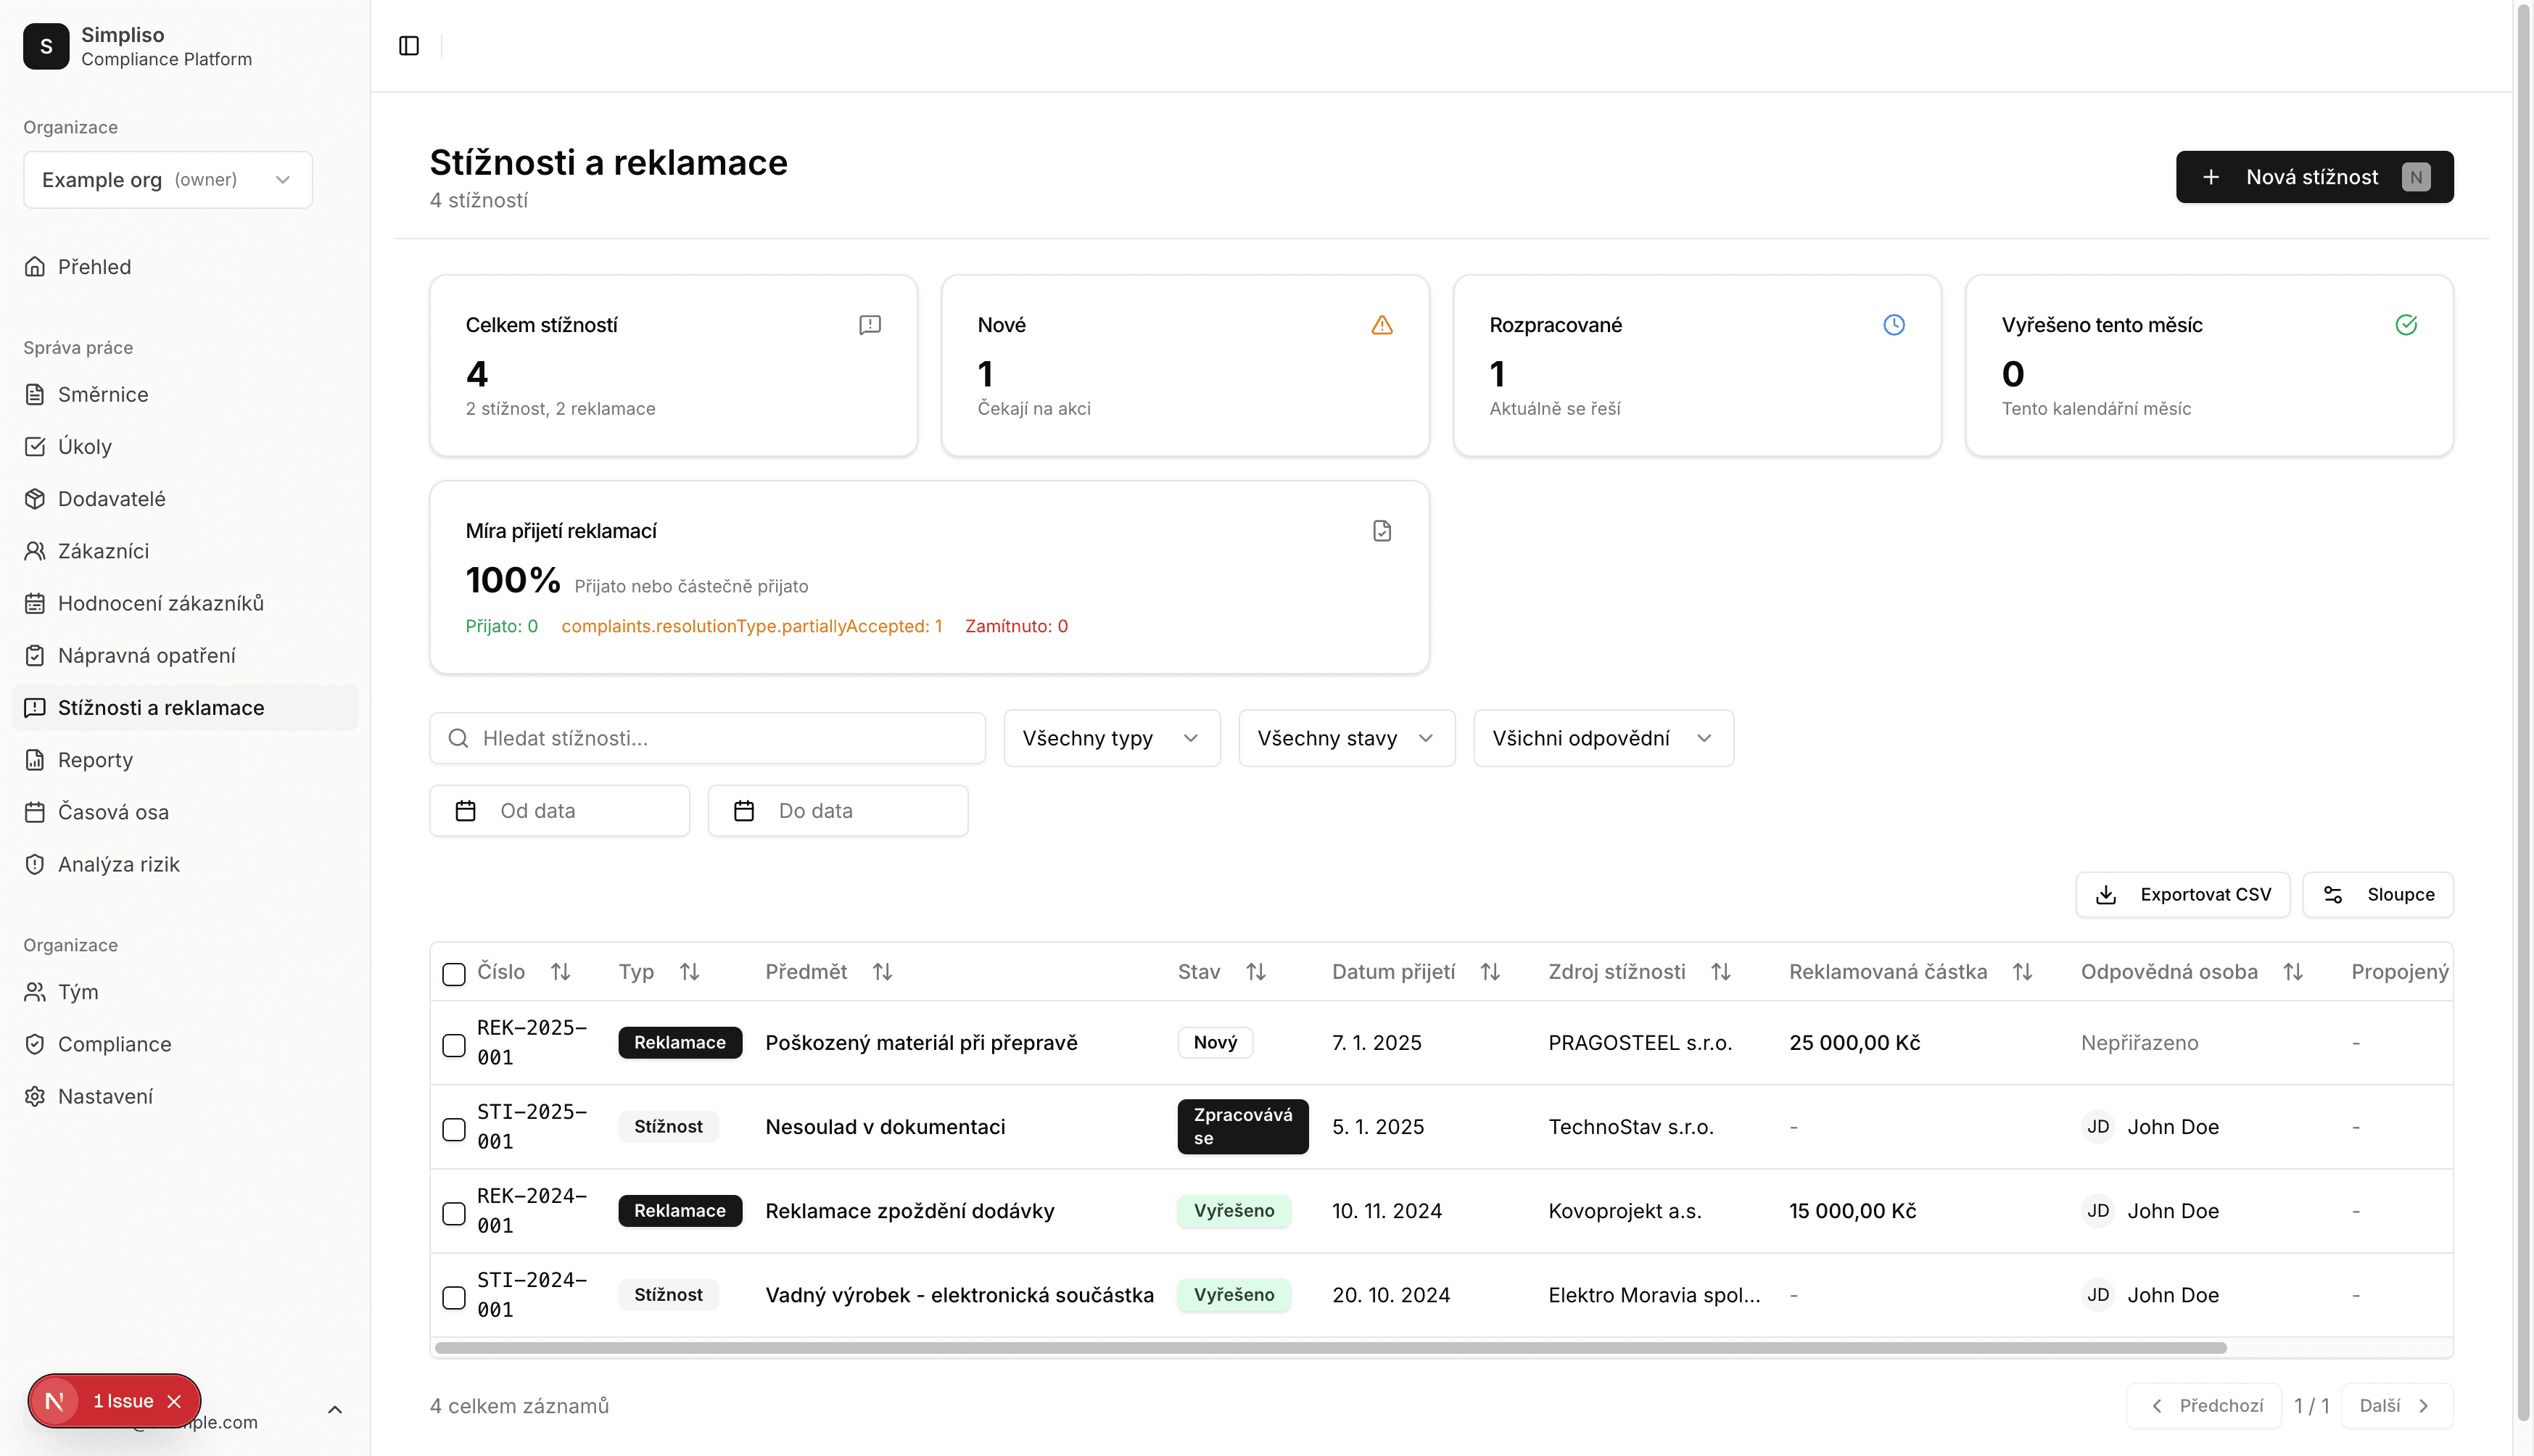The image size is (2534, 1456).
Task: Go to Analýza rizik menu item
Action: coord(118,864)
